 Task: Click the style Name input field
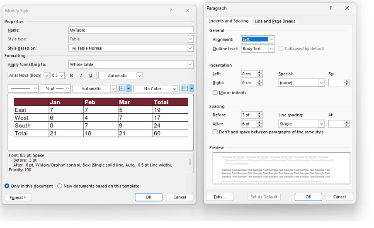point(131,30)
